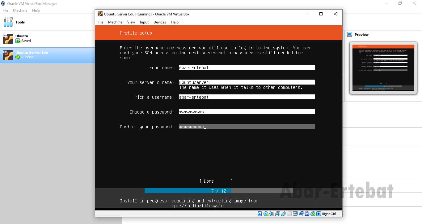The width and height of the screenshot is (422, 224).
Task: Click the audio speaker icon in VM status bar
Action: tap(272, 214)
